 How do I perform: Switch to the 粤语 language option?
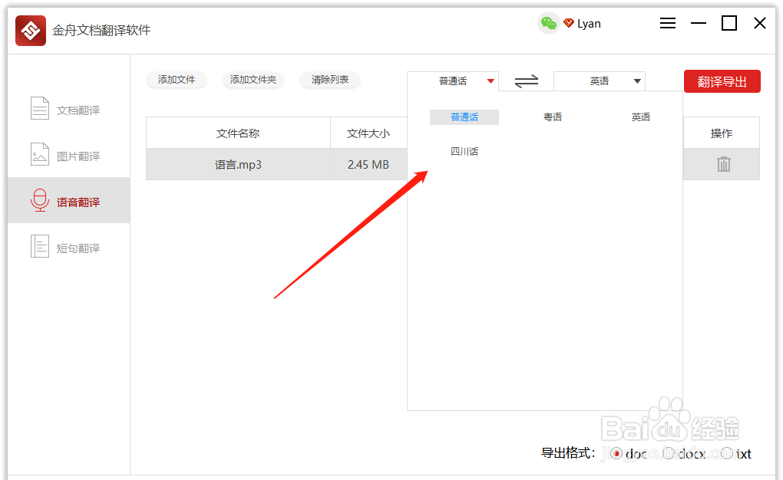coord(552,116)
